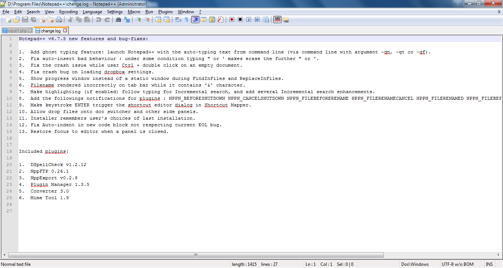Open the Run menu
The image size is (503, 268).
[149, 12]
